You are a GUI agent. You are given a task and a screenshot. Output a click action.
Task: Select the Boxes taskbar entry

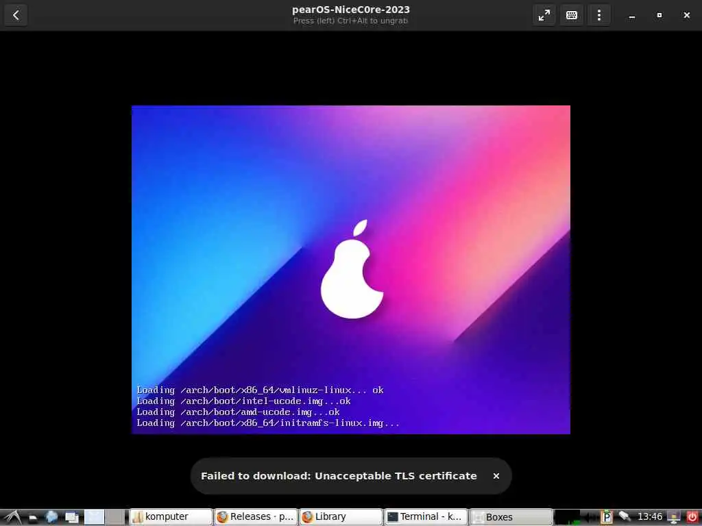[x=511, y=516]
